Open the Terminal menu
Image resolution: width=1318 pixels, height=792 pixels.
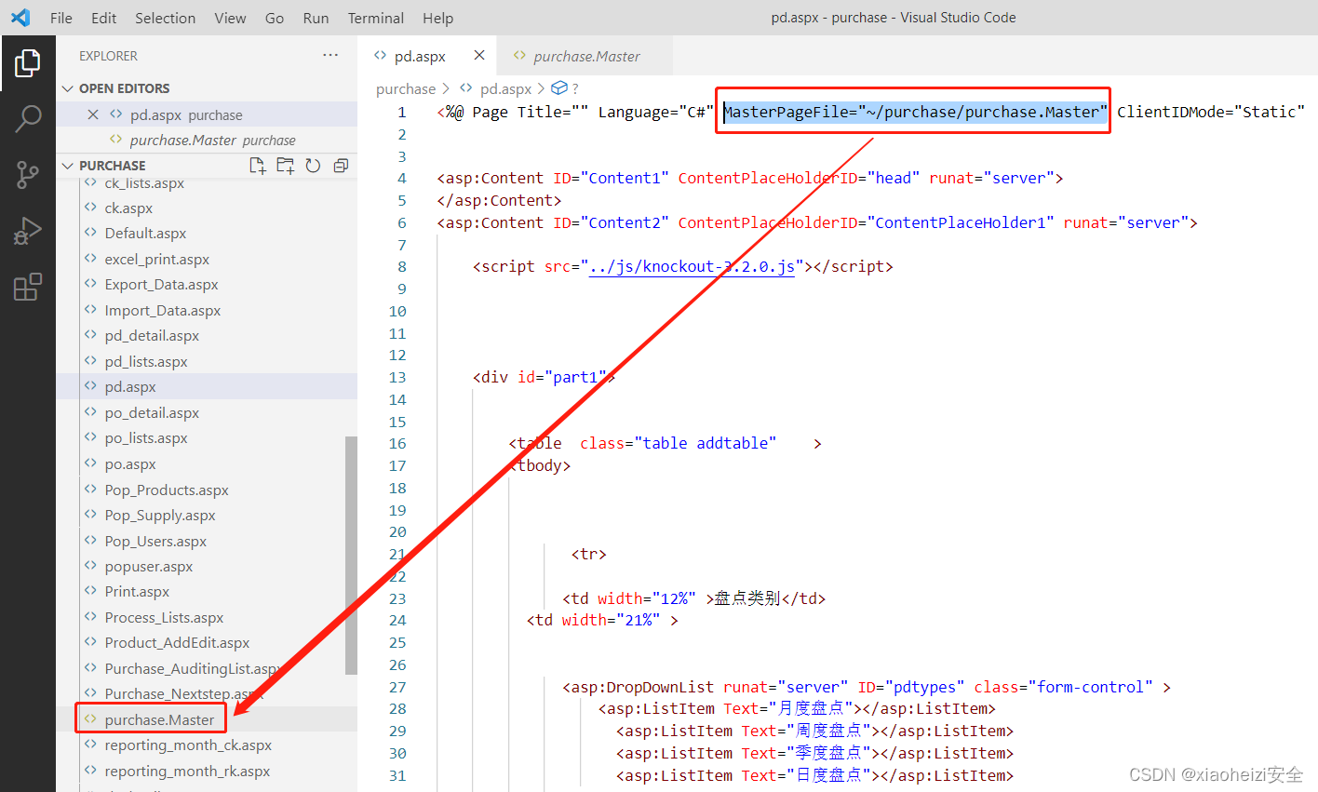[376, 18]
